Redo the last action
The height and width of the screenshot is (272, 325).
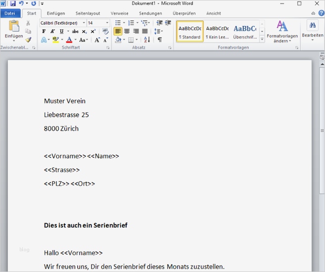pos(34,3)
